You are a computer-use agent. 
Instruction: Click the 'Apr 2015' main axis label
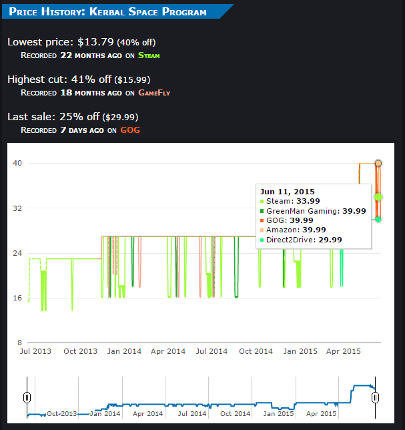(344, 351)
